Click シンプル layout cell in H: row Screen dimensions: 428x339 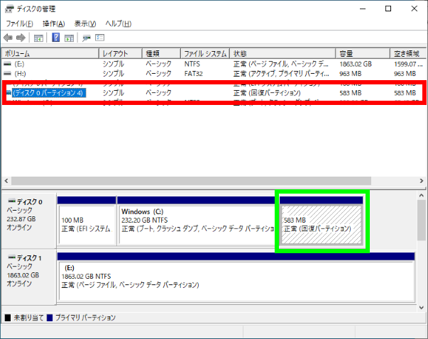(x=114, y=74)
